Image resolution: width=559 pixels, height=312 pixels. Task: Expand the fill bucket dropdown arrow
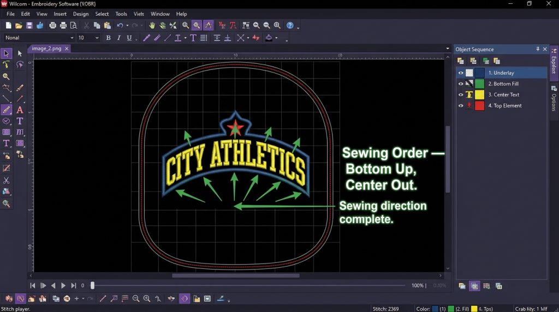coord(276,38)
